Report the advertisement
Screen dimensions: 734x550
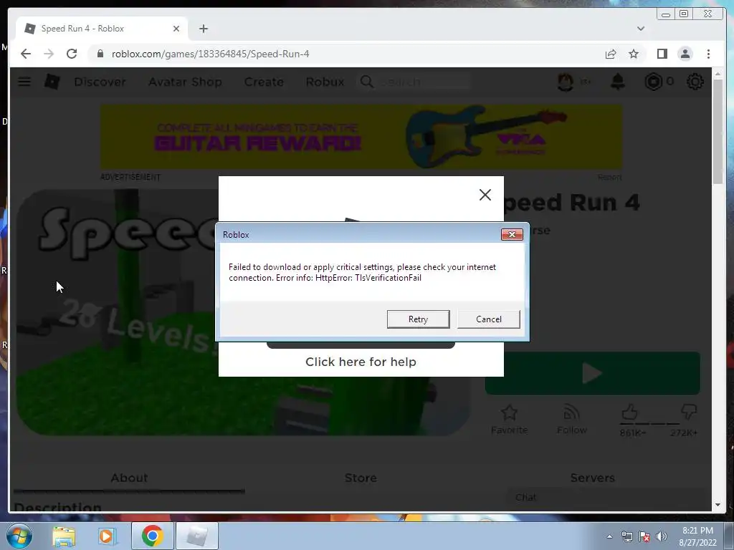609,178
